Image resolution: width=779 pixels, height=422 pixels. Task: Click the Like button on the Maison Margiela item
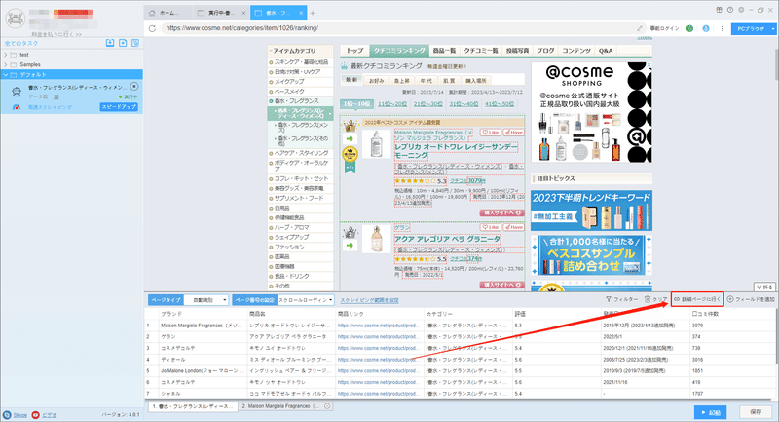pyautogui.click(x=491, y=133)
